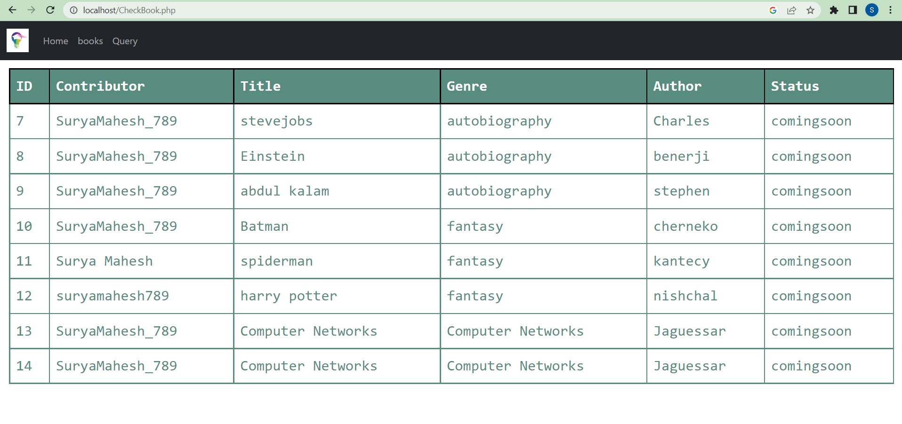Click the browser back arrow
Image resolution: width=902 pixels, height=424 pixels.
click(12, 10)
